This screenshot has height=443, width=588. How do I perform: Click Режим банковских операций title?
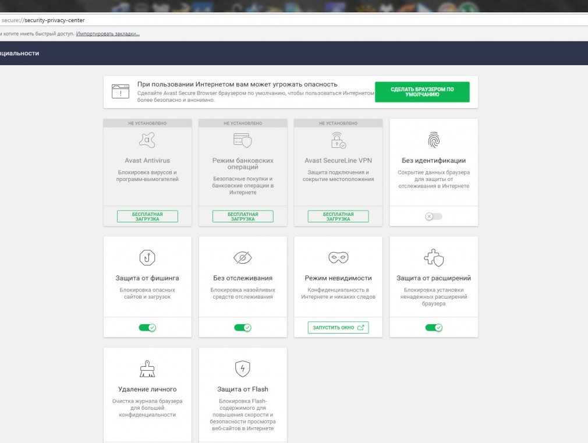[243, 164]
